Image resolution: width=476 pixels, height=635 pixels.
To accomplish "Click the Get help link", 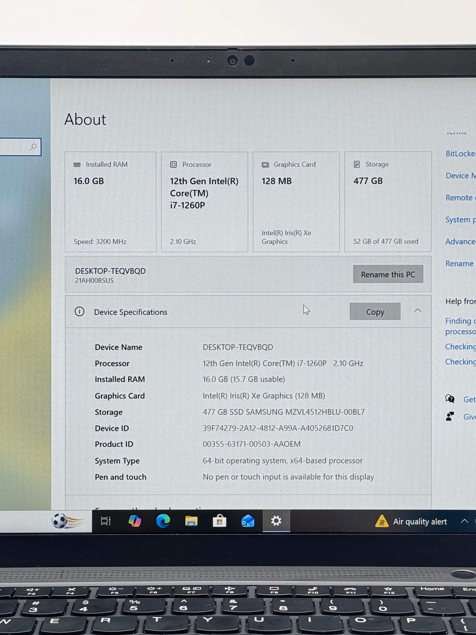I will coord(470,399).
